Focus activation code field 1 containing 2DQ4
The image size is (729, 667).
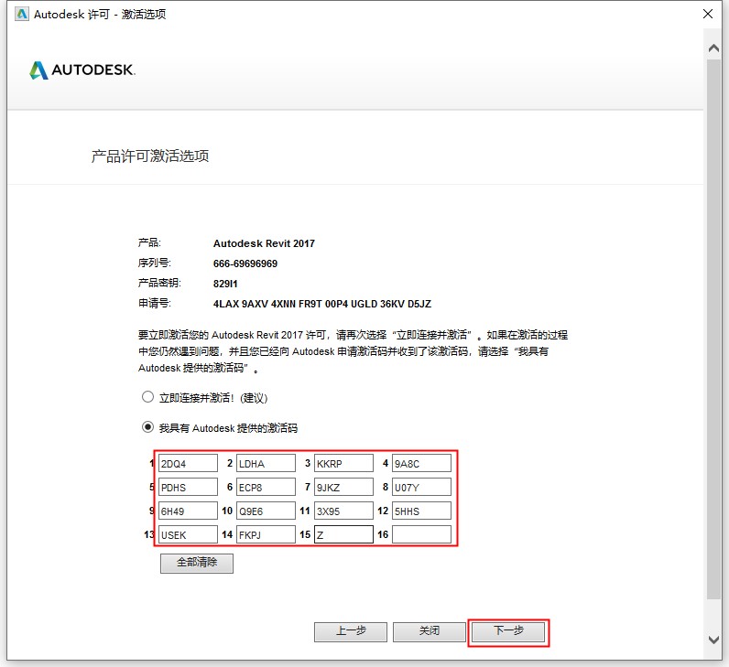188,464
